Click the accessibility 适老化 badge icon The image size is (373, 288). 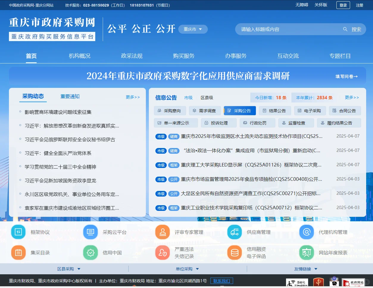(x=297, y=282)
